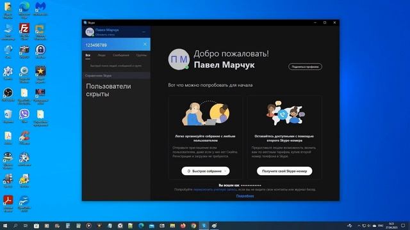410x230 pixels.
Task: Open the volume control in system tray
Action: tap(369, 226)
